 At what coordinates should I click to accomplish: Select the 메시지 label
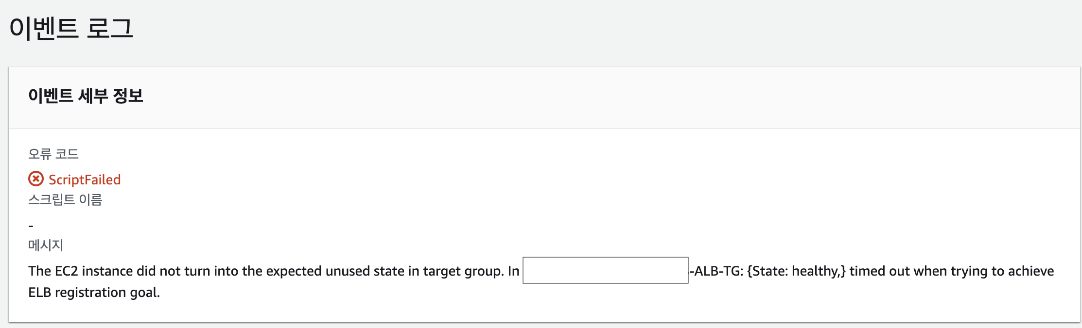pyautogui.click(x=46, y=245)
